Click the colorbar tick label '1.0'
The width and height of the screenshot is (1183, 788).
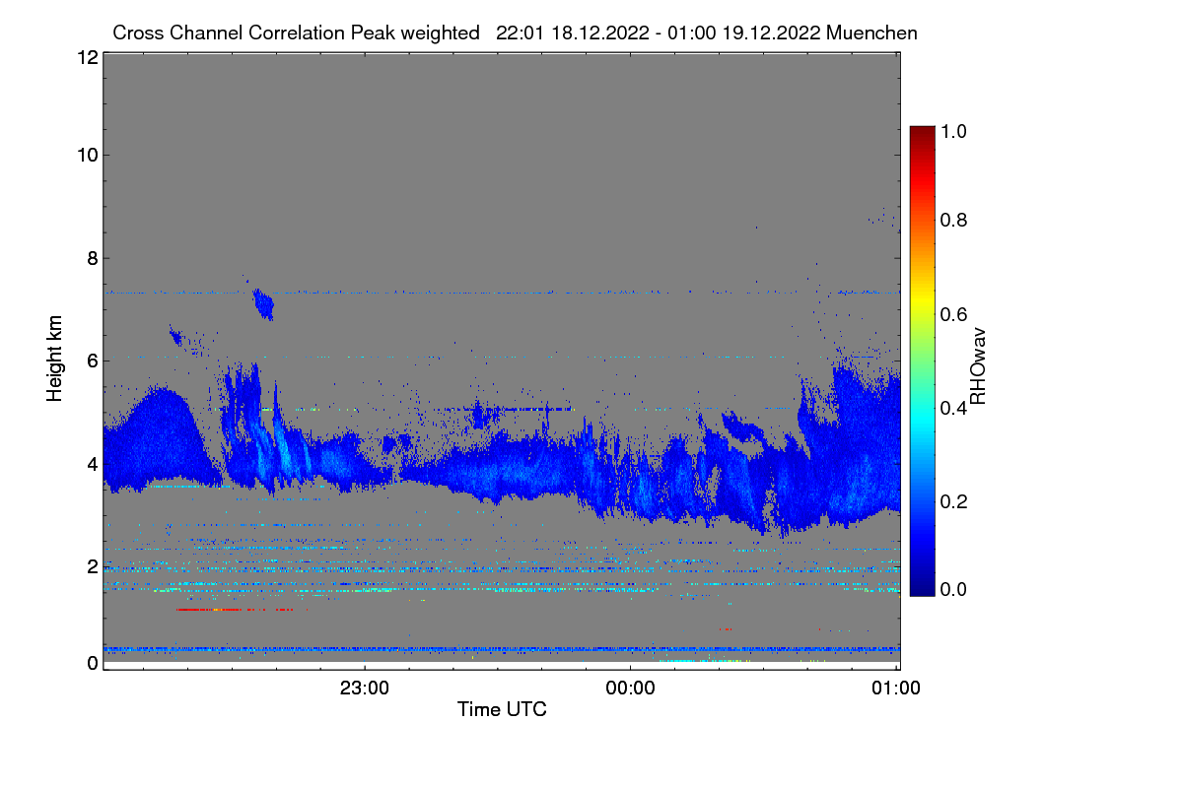(x=952, y=130)
